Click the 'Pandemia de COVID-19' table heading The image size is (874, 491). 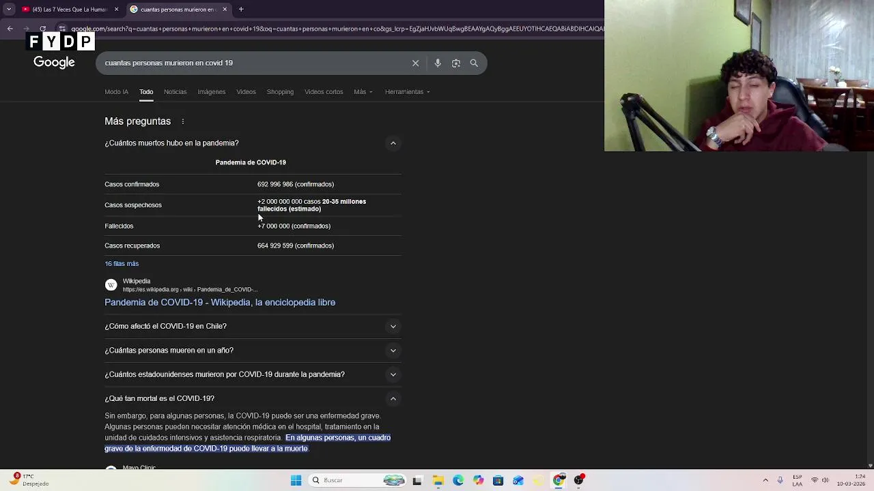point(251,162)
